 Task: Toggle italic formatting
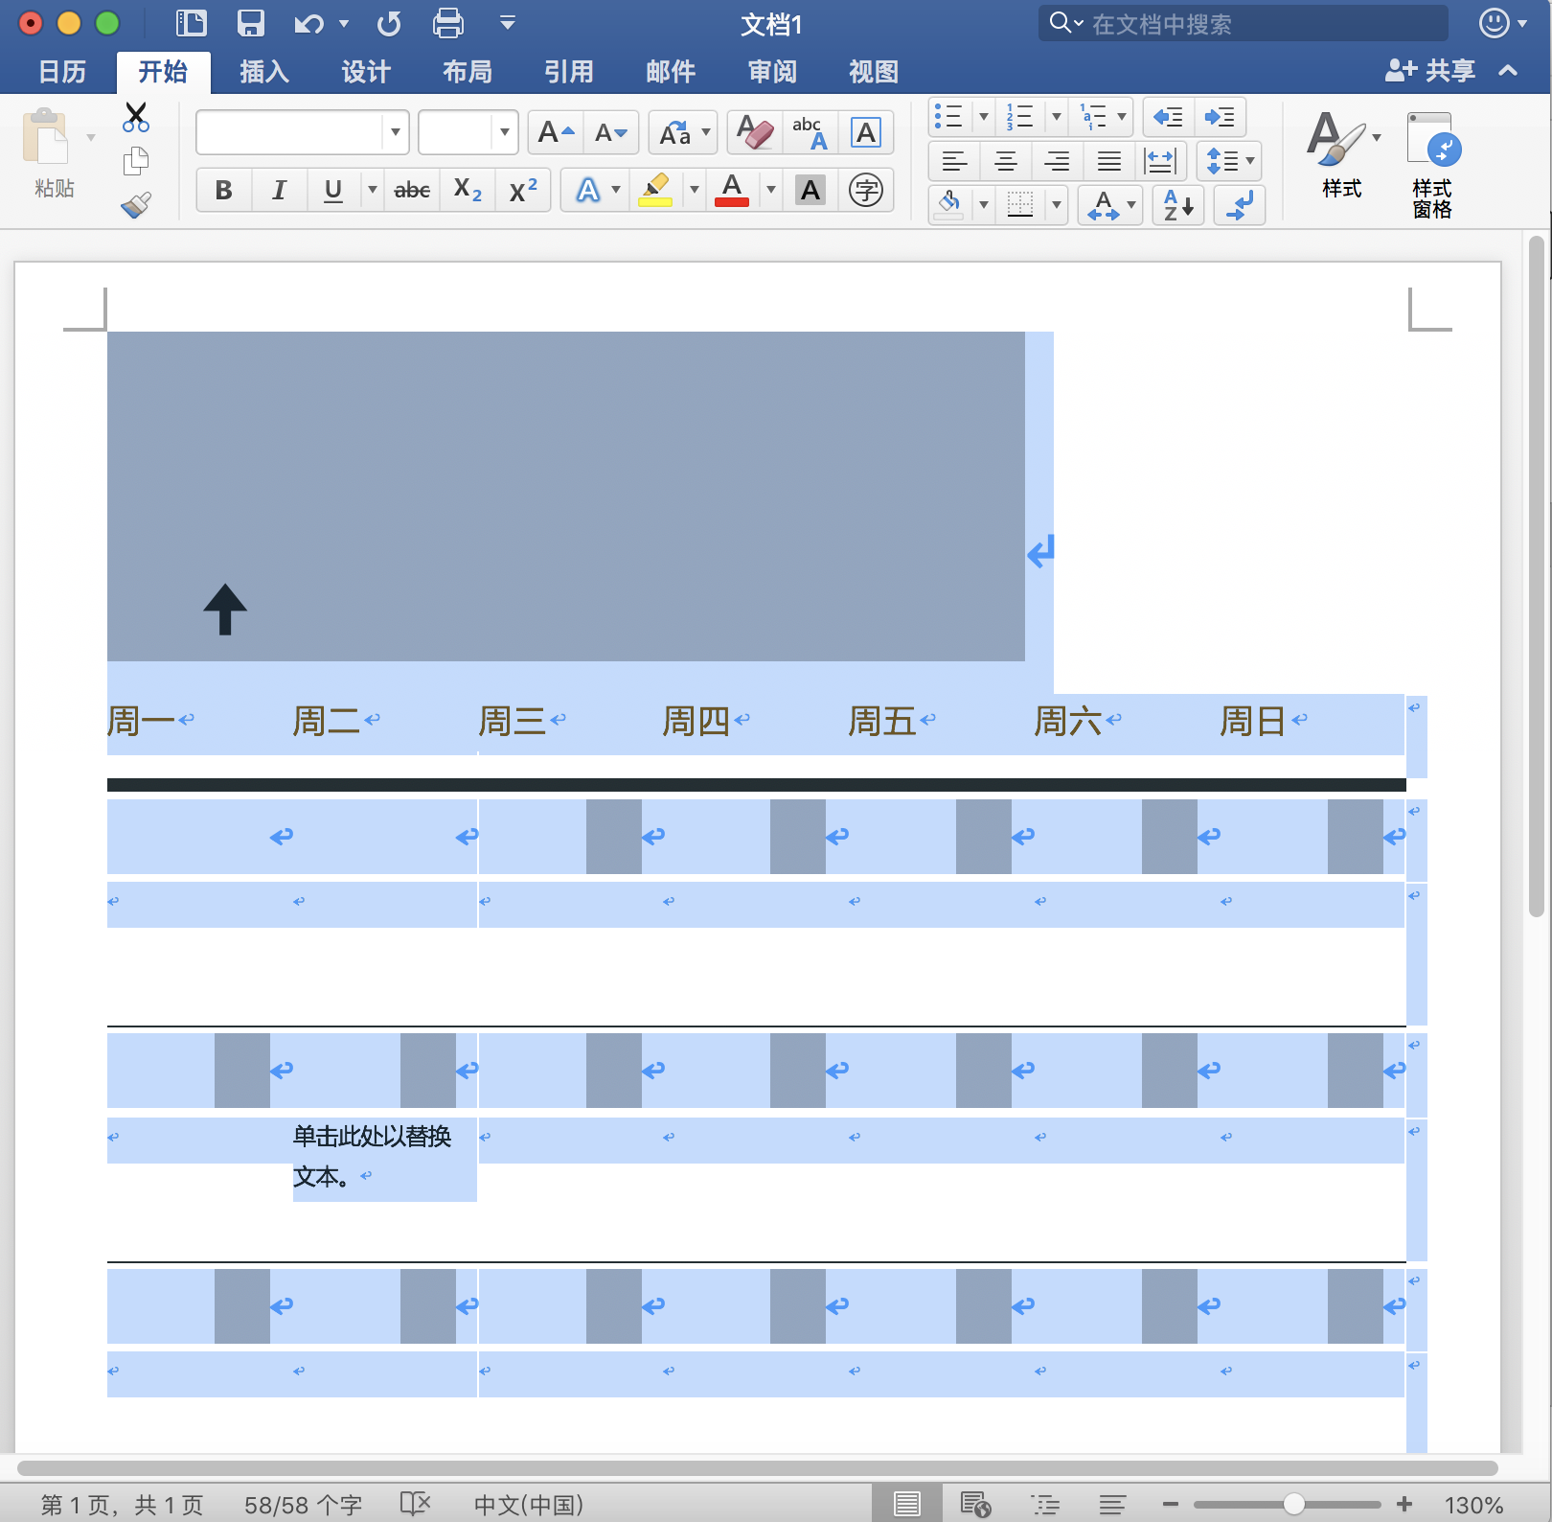279,190
